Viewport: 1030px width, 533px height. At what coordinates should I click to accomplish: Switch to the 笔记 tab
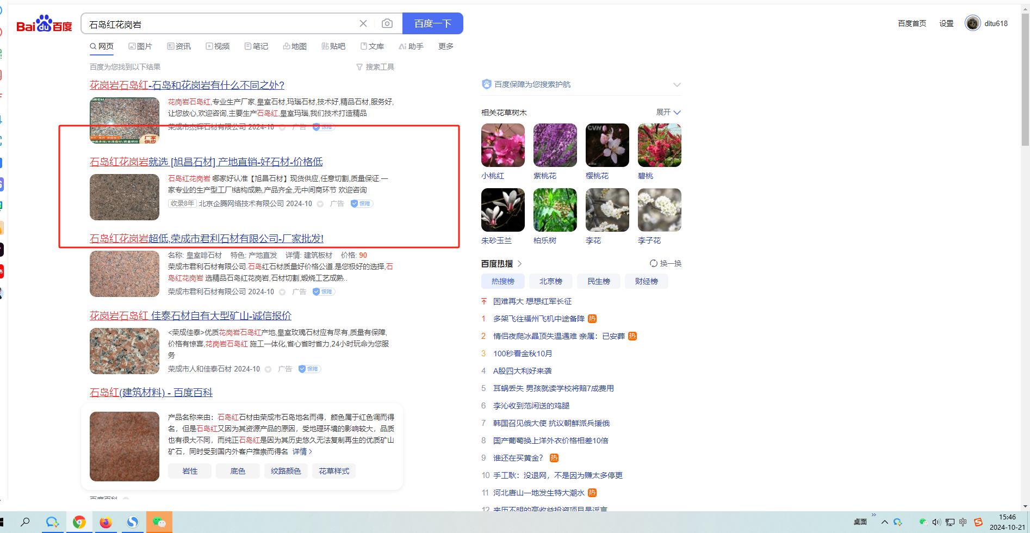coord(256,47)
